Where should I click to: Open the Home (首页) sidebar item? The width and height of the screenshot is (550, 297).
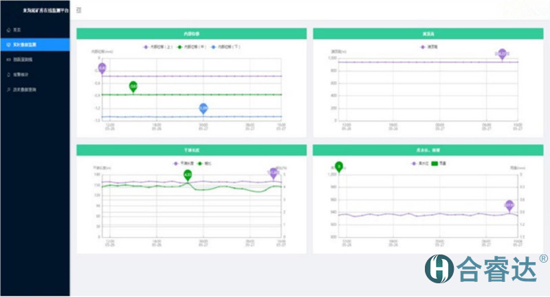coord(17,30)
